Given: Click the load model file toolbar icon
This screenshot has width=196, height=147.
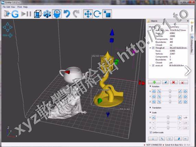Looking at the screenshot, I should 7,14.
